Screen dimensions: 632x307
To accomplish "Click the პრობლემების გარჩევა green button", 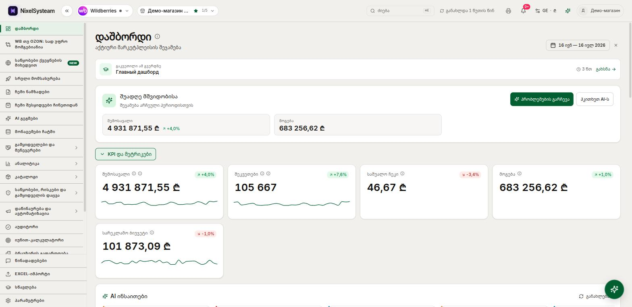I will (542, 99).
